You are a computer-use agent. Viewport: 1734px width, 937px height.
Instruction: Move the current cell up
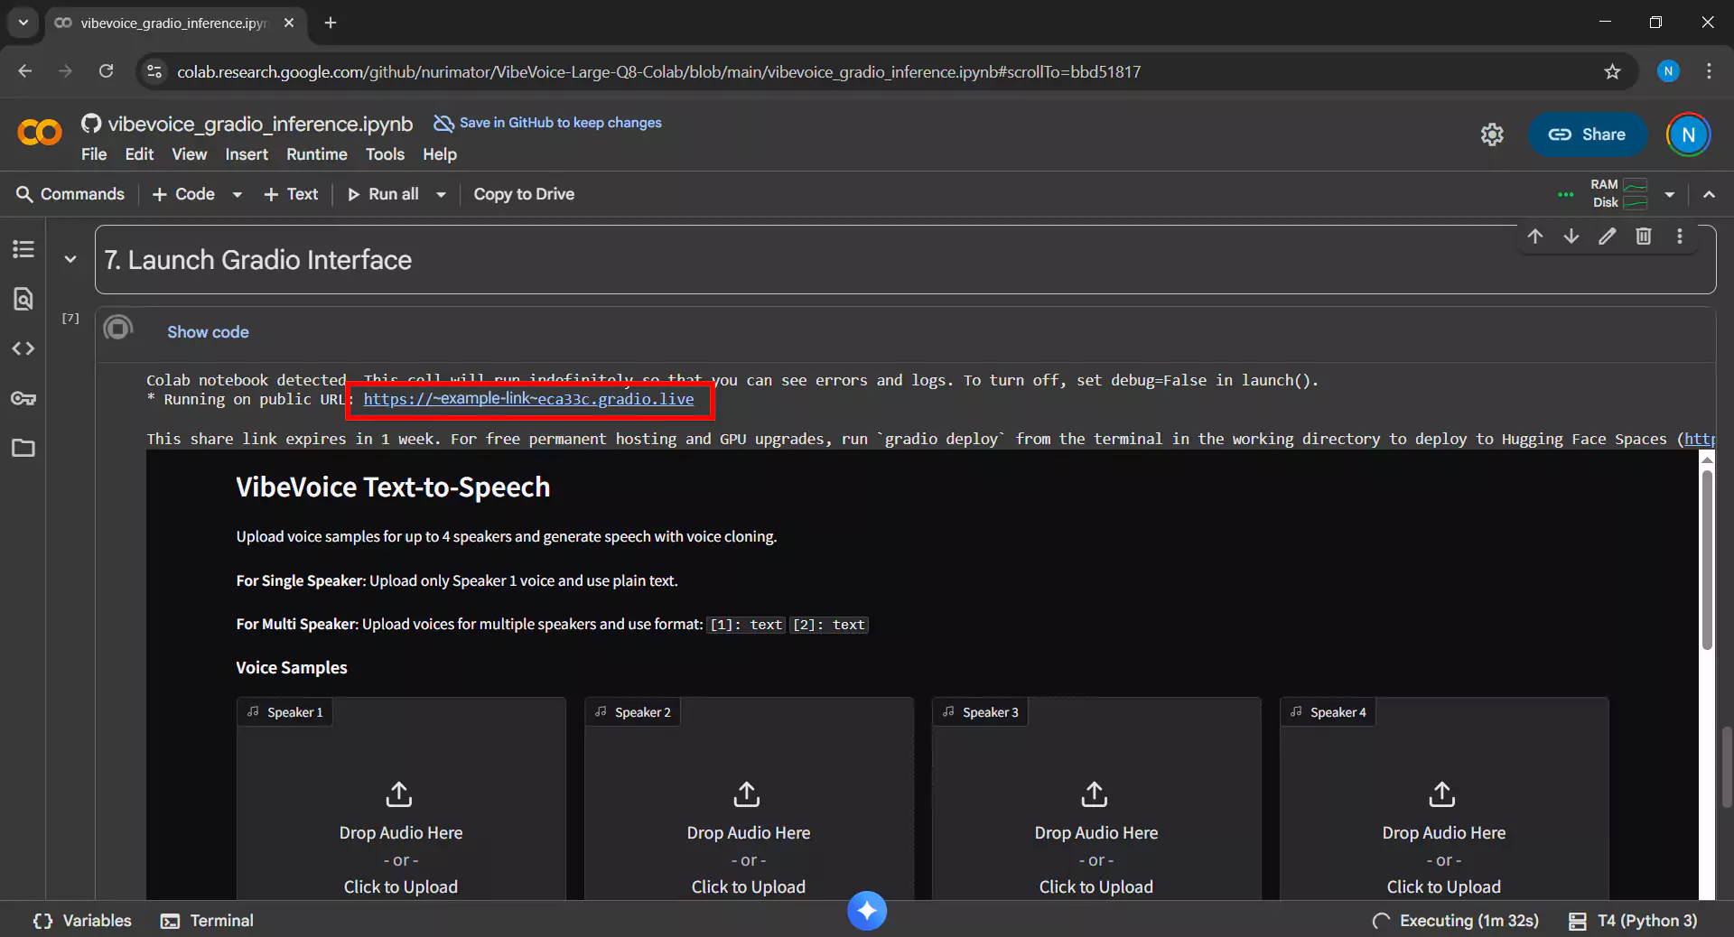[x=1536, y=237]
